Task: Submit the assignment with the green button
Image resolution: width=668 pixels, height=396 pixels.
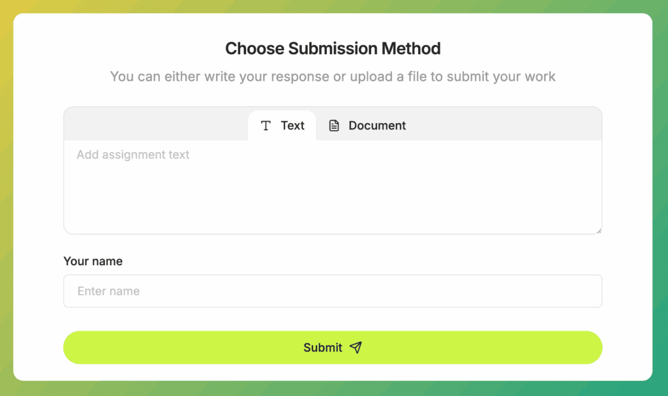Action: [x=333, y=348]
